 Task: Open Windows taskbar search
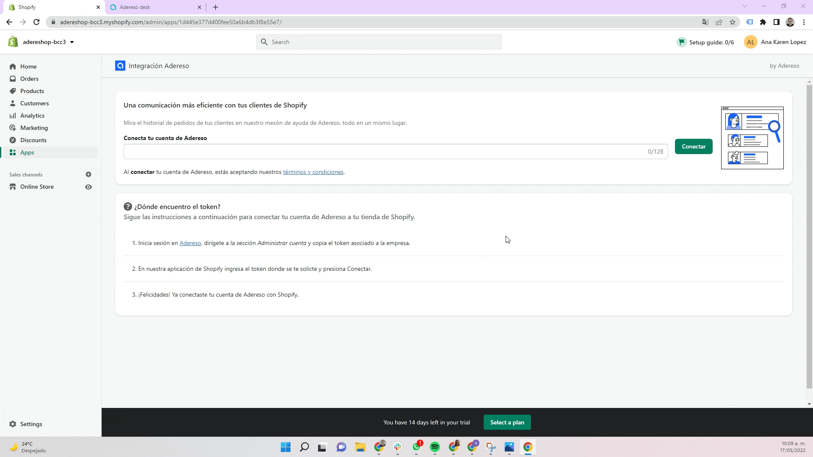click(304, 447)
